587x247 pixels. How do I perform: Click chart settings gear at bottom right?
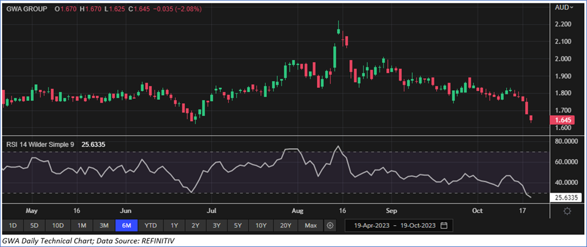[x=567, y=211]
